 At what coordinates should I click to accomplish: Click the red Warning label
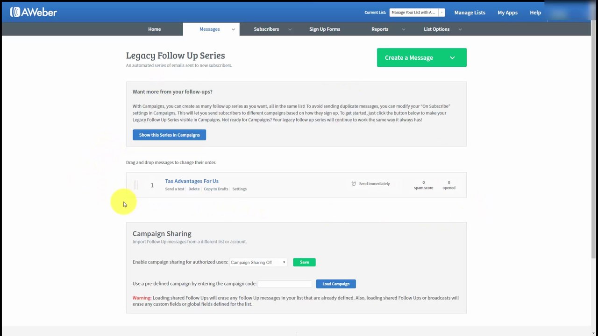142,298
